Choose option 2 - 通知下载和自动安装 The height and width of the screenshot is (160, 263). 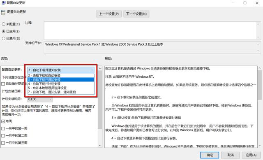[x=61, y=76]
